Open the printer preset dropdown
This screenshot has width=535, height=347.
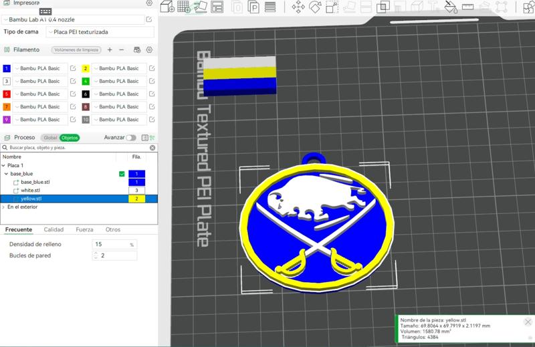(x=74, y=19)
